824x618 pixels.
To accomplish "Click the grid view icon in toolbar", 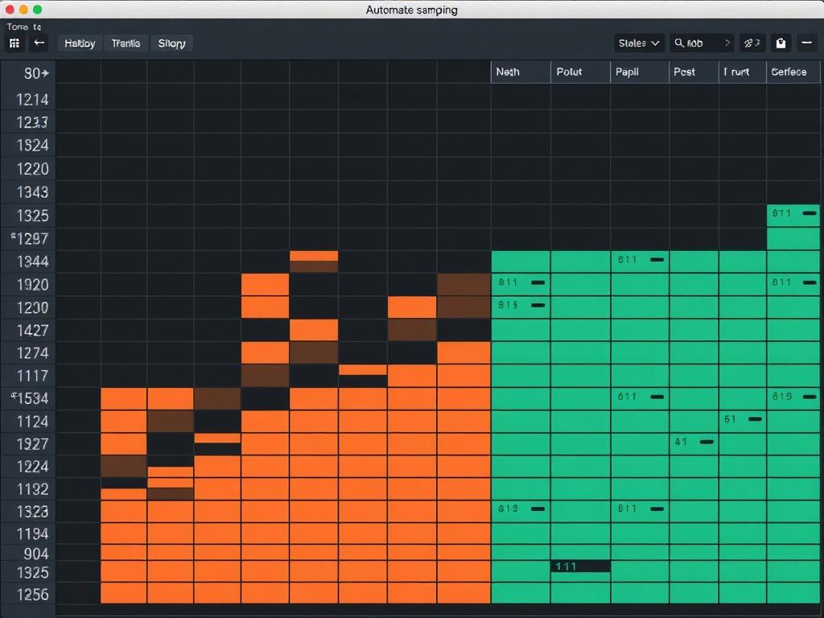I will point(14,43).
